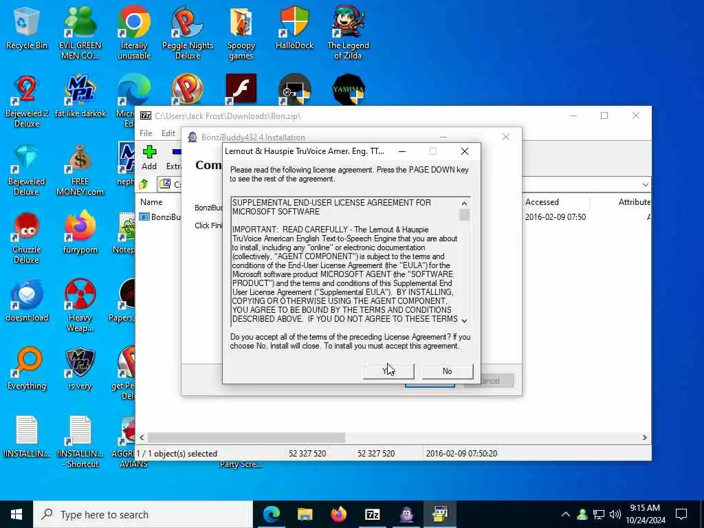The height and width of the screenshot is (528, 704).
Task: Click Yes to accept the license agreement
Action: point(388,371)
